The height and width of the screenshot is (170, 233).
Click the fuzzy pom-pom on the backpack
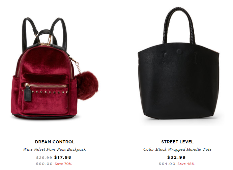[87, 85]
